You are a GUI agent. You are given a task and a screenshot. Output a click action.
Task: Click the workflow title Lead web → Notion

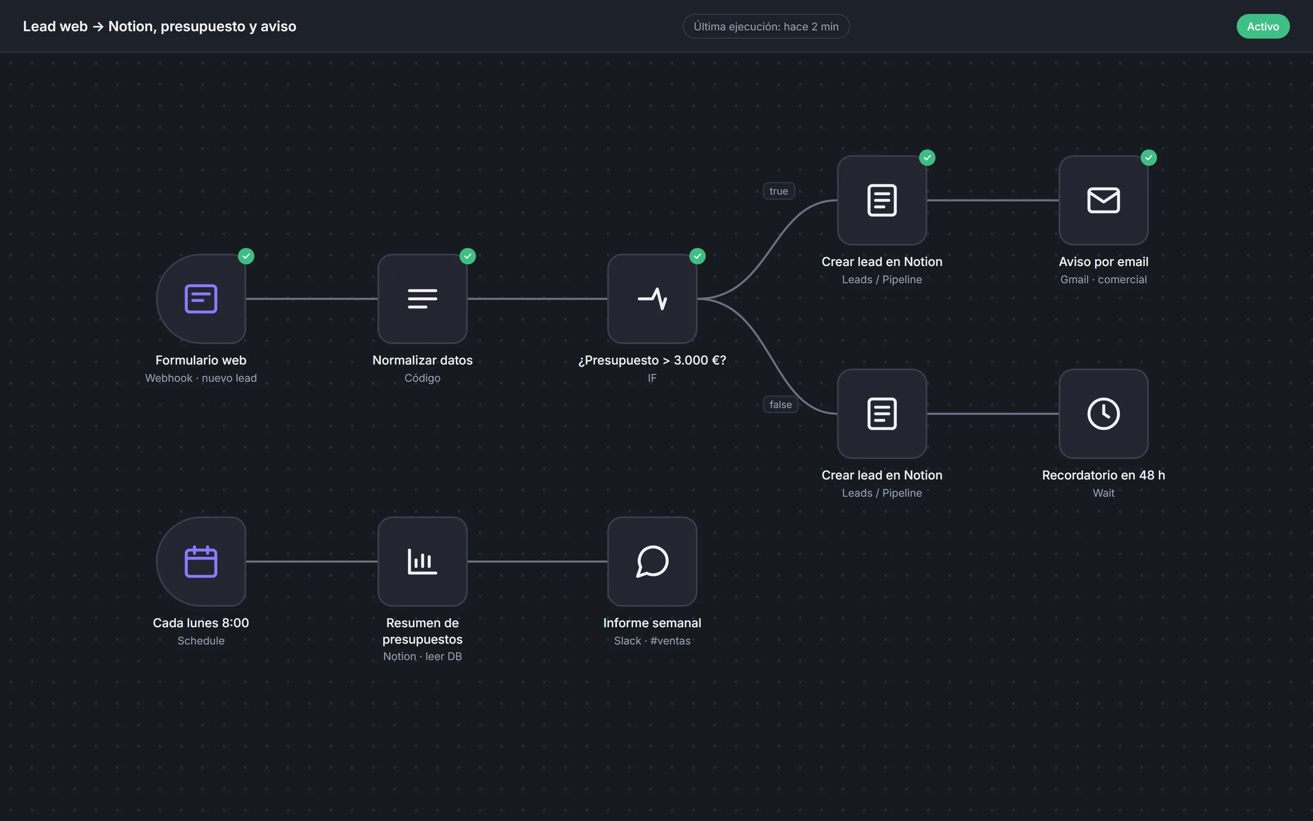160,27
